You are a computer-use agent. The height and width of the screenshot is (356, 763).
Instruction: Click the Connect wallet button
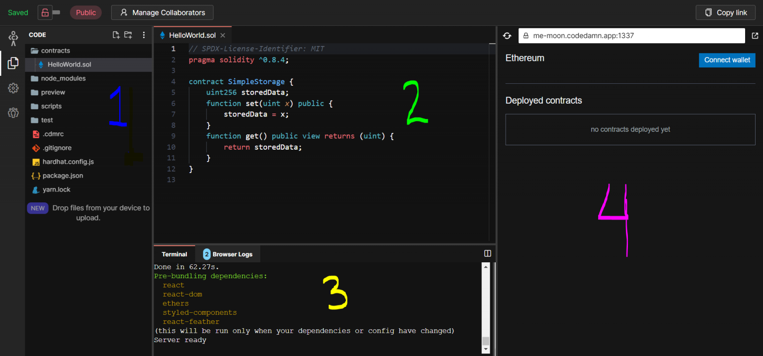[727, 60]
